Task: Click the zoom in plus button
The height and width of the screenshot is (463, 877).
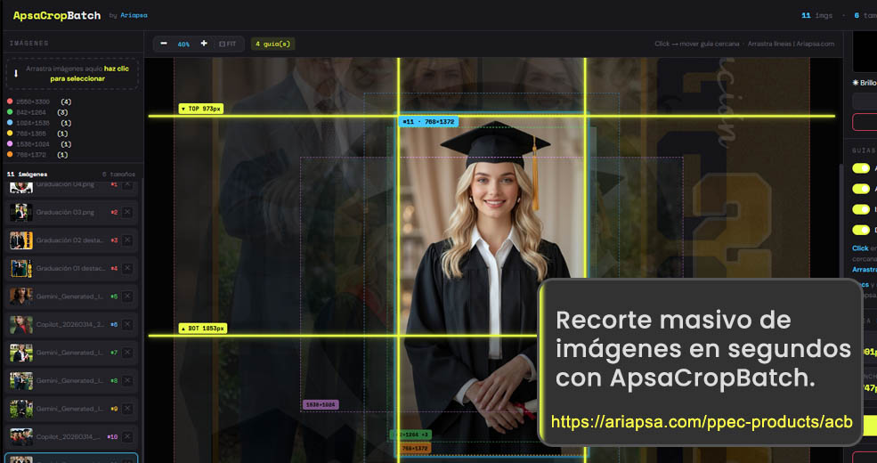Action: [x=204, y=44]
